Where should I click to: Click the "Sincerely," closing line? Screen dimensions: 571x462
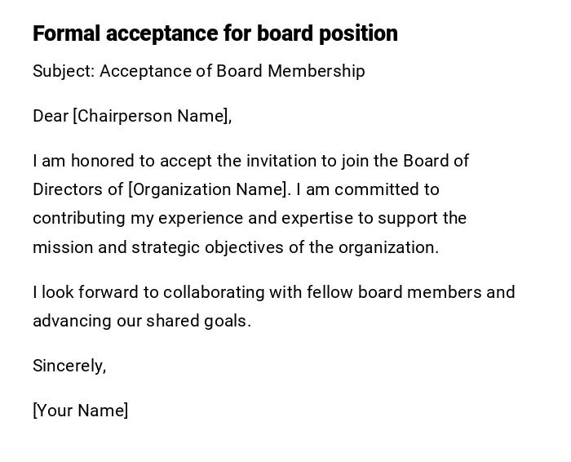click(69, 366)
